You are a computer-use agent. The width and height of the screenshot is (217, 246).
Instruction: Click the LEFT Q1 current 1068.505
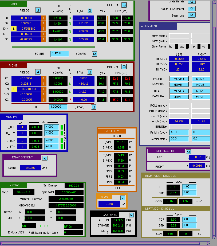(83, 18)
